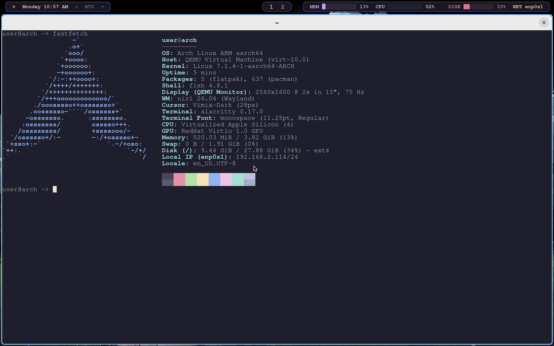The width and height of the screenshot is (554, 346).
Task: Click the CPU: Virtualized Apple Silicon line
Action: tap(228, 125)
